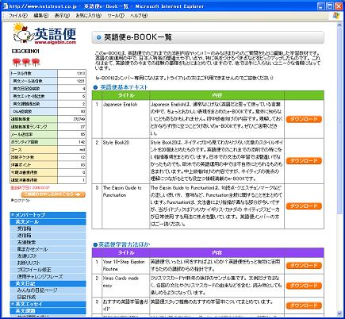Image resolution: width=345 pixels, height=319 pixels.
Task: Click the Windows flag logo in menu bar
Action: 336,15
